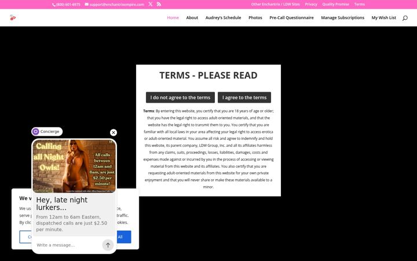Open Pre-Call Questionnaire menu item
The width and height of the screenshot is (417, 261).
291,17
